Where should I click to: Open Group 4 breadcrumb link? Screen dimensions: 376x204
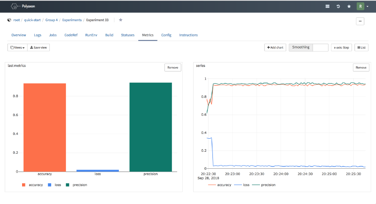(x=52, y=20)
